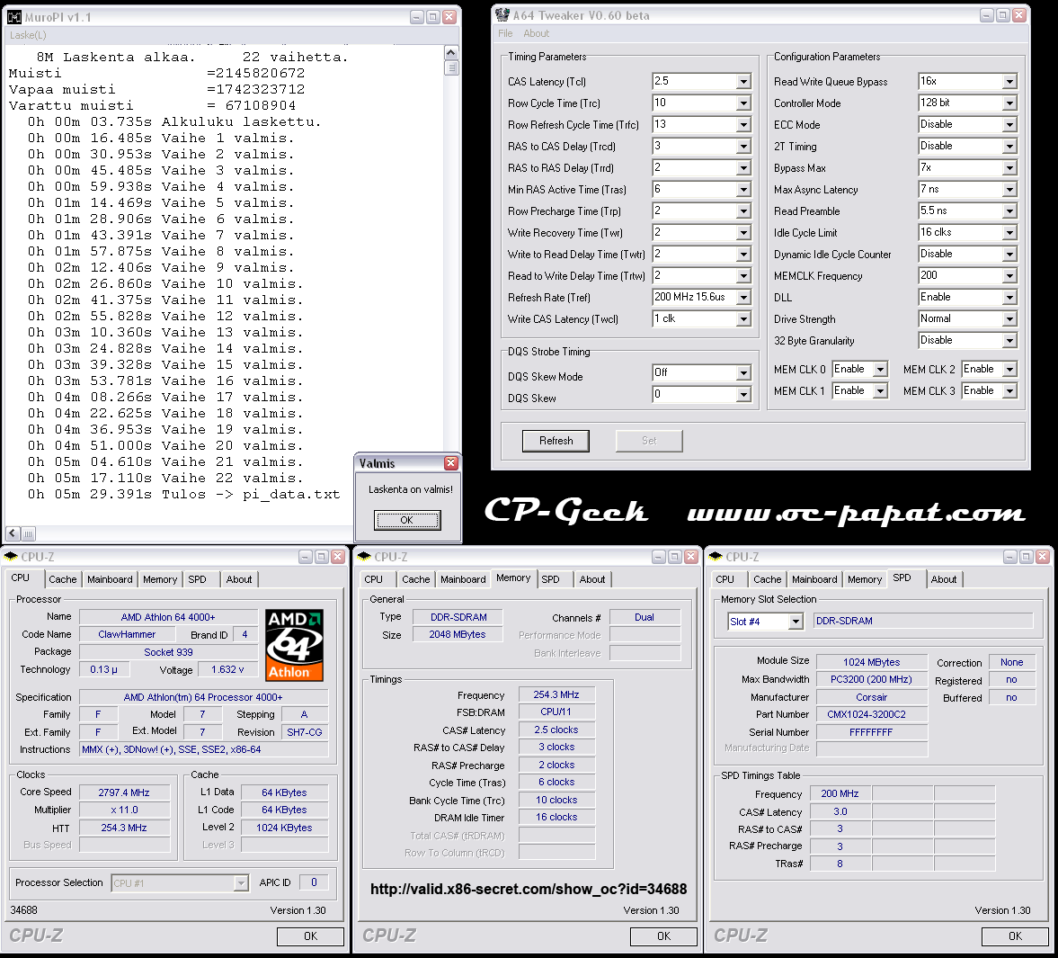
Task: Expand the Controller Mode dropdown
Action: point(1009,103)
